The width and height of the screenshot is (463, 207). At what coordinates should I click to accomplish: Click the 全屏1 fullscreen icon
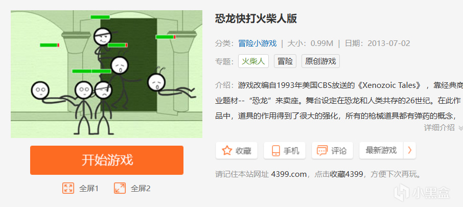coord(68,188)
